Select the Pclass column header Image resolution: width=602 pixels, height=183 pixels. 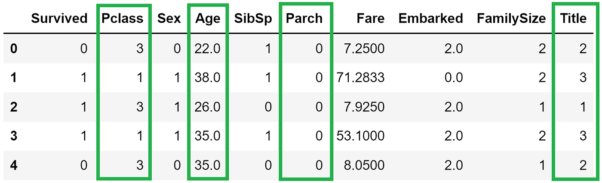tap(123, 18)
